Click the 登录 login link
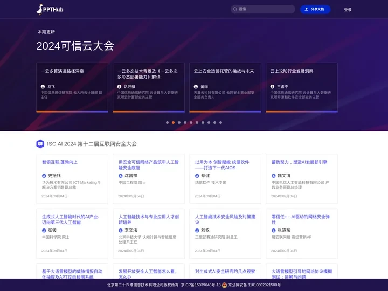This screenshot has width=388, height=291. click(x=348, y=10)
